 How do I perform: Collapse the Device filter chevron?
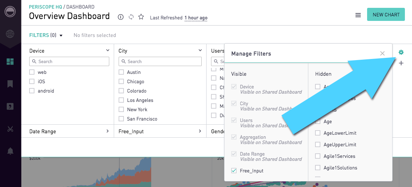point(108,50)
